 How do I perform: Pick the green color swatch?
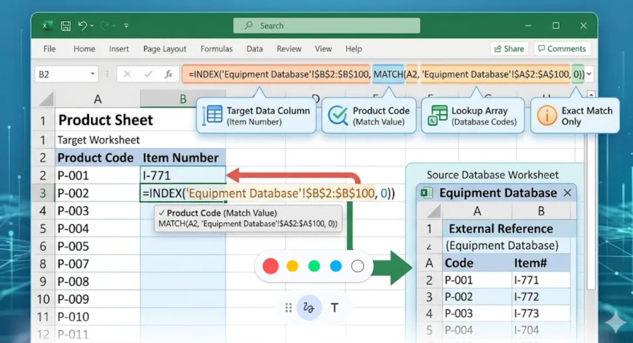click(314, 266)
